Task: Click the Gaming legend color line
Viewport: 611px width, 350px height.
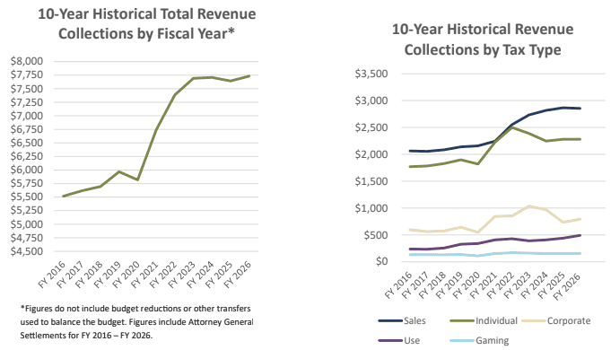Action: 462,341
